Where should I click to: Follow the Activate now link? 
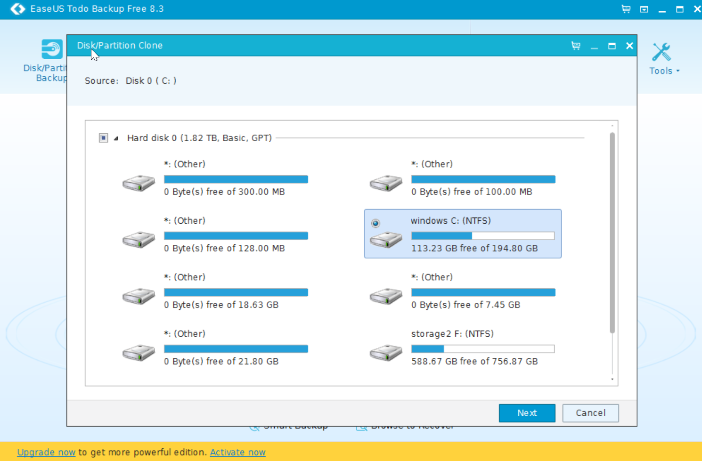237,452
